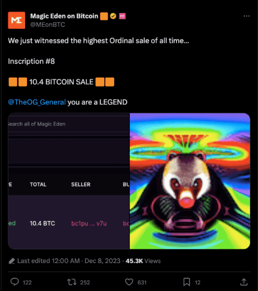
Task: Click the pink Magic Eden affiliate badge
Action: click(x=122, y=16)
